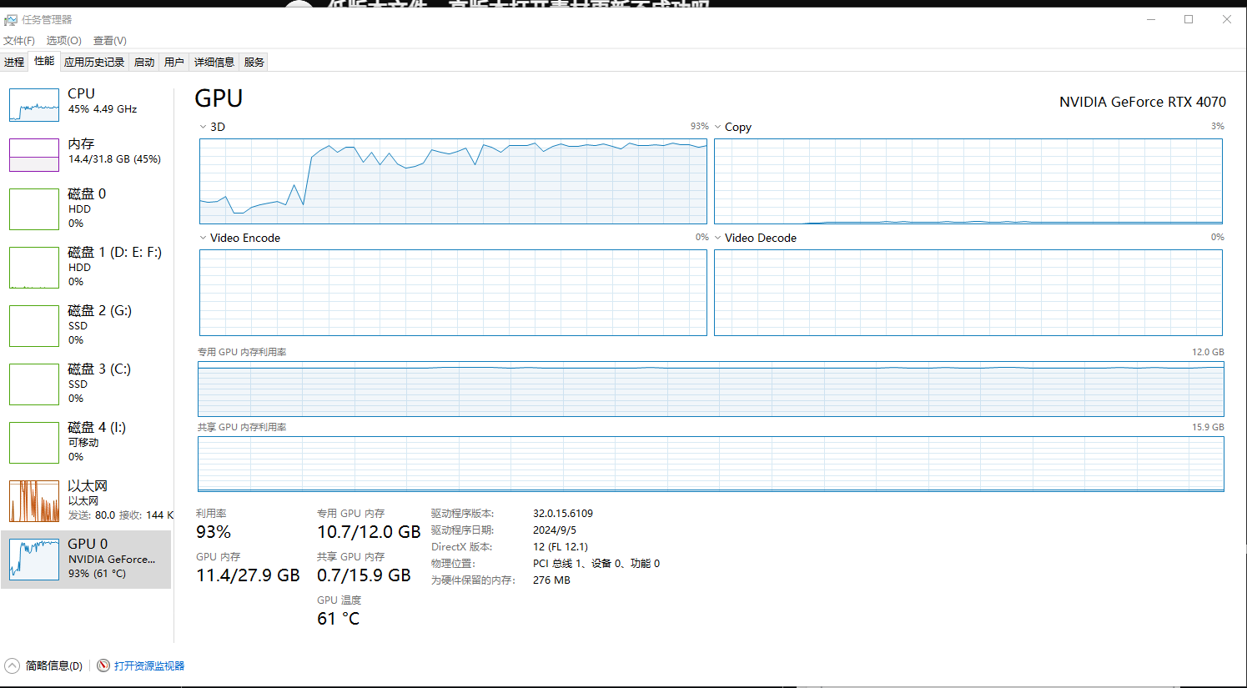Viewport: 1247px width, 688px height.
Task: Switch to the 详细信息 tab
Action: pyautogui.click(x=214, y=63)
